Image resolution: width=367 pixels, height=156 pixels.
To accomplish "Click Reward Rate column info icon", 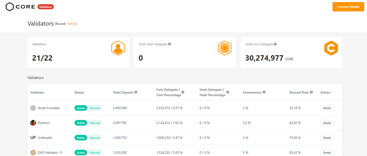I will tap(311, 92).
